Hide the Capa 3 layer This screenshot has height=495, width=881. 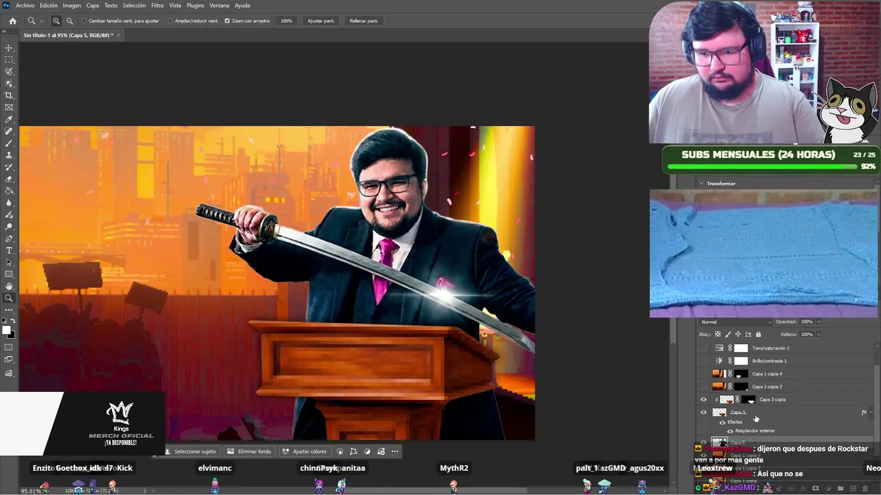pyautogui.click(x=703, y=412)
